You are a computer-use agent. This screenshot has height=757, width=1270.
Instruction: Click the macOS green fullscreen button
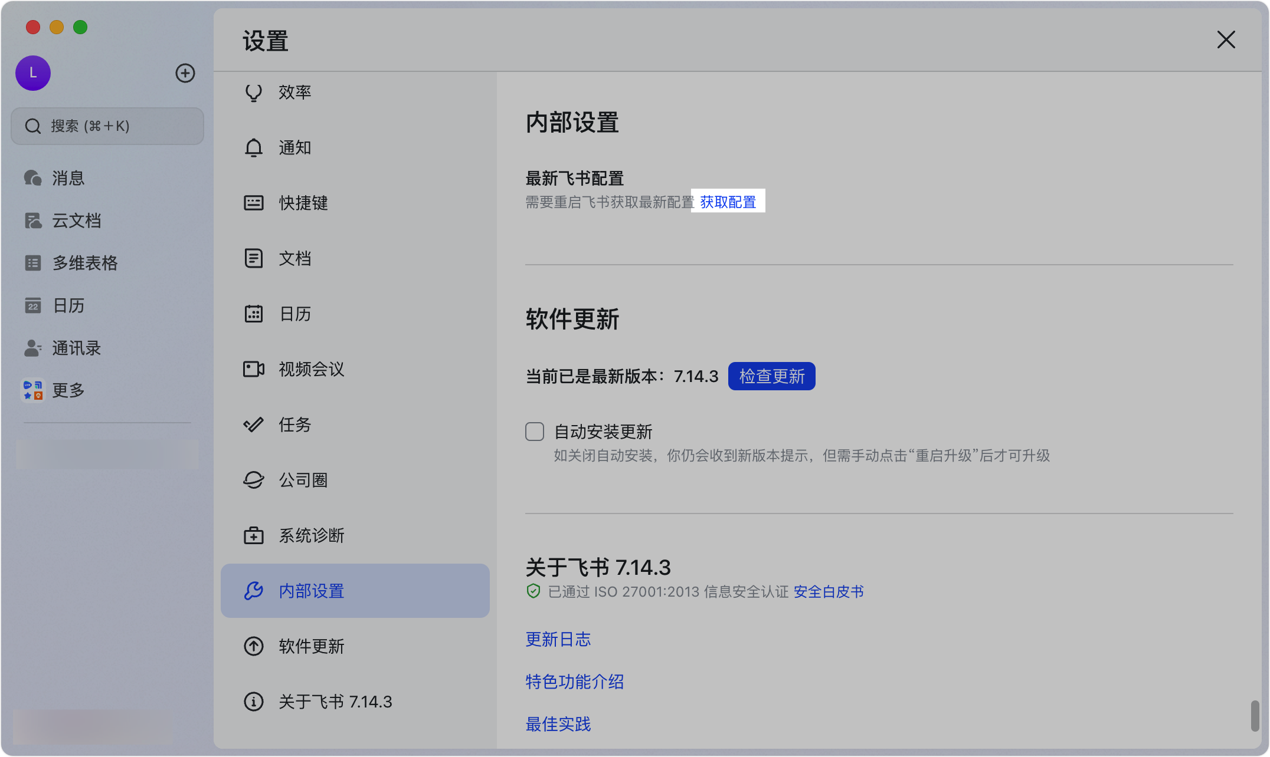pyautogui.click(x=80, y=27)
